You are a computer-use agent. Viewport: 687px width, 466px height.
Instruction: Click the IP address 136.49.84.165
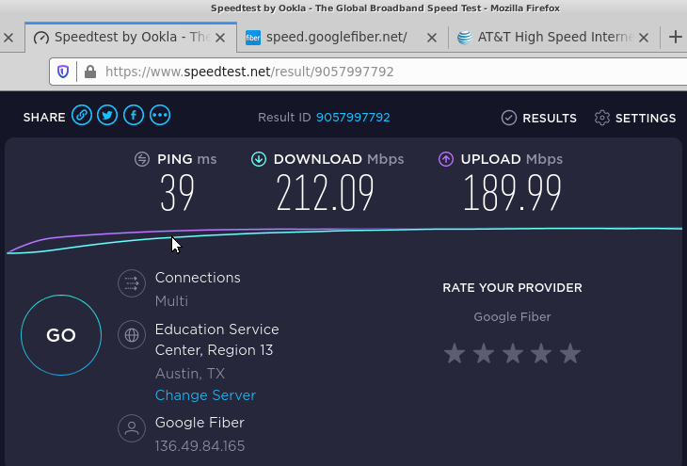click(200, 446)
